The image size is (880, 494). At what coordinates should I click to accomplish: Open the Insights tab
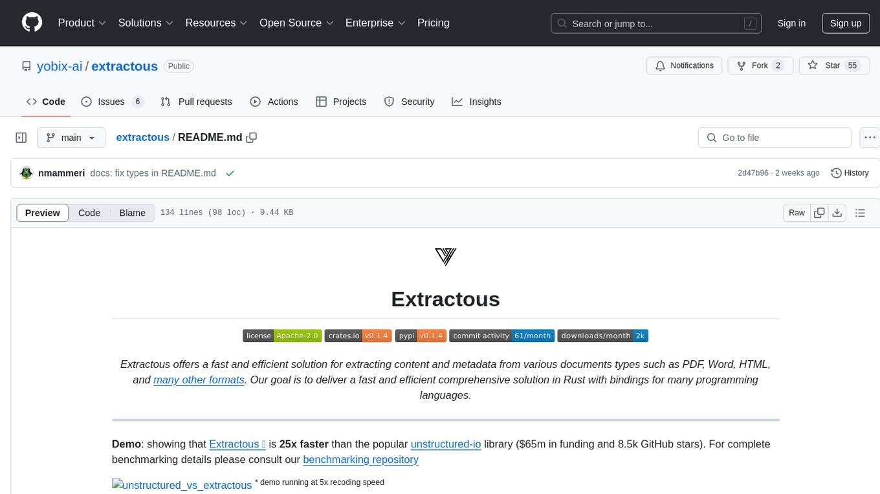[x=476, y=102]
